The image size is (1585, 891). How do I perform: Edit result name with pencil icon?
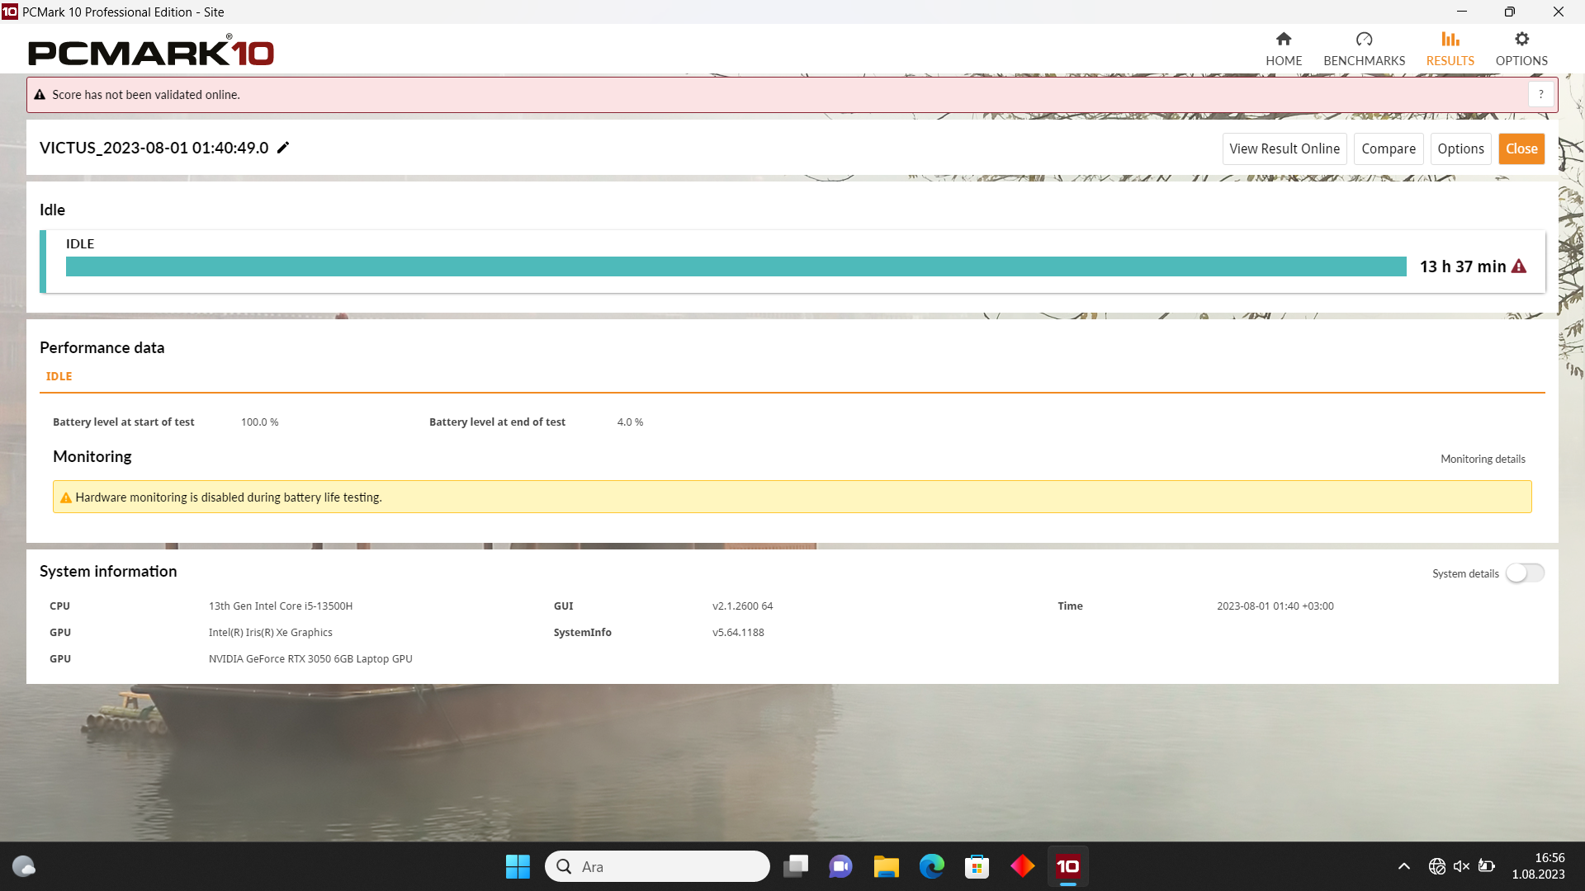tap(283, 148)
